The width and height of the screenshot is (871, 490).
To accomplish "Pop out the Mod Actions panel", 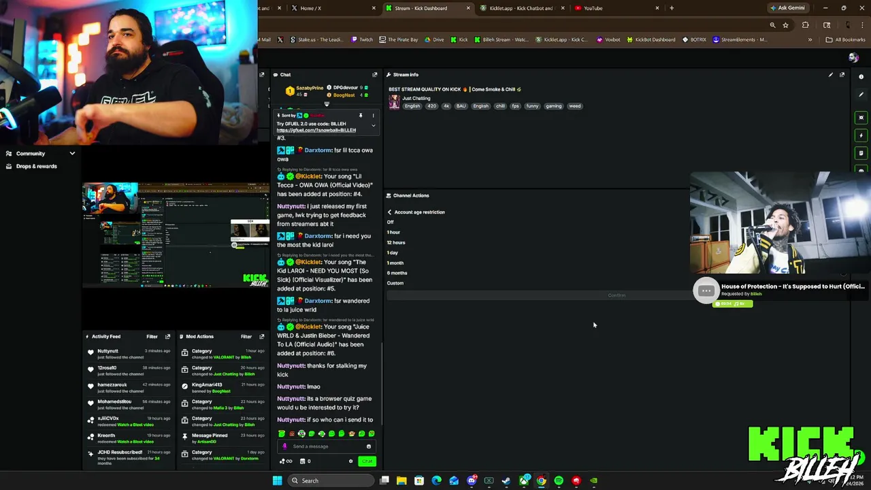I will tap(261, 336).
